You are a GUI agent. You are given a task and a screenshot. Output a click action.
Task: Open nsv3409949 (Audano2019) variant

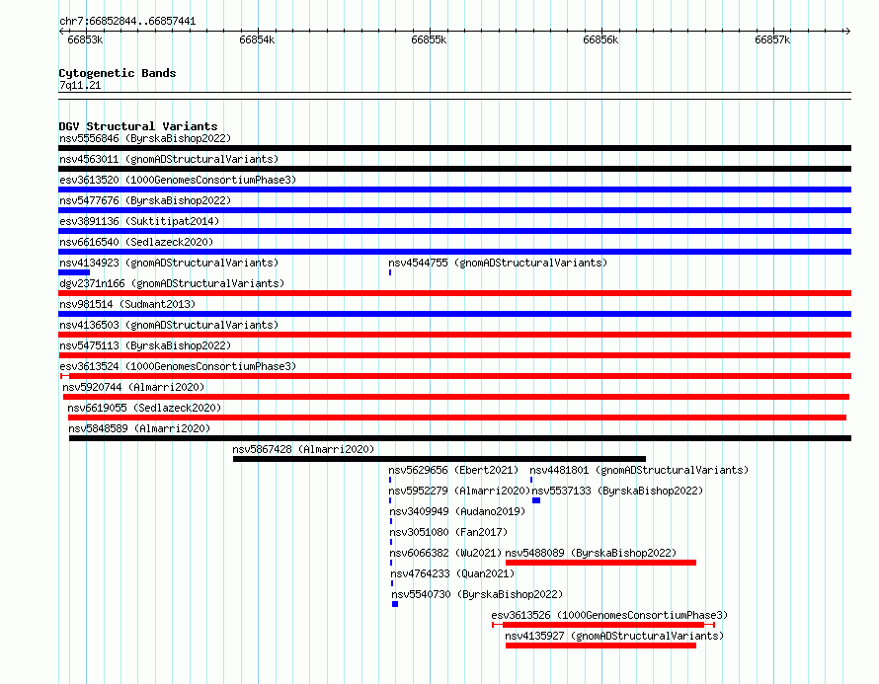pos(457,511)
